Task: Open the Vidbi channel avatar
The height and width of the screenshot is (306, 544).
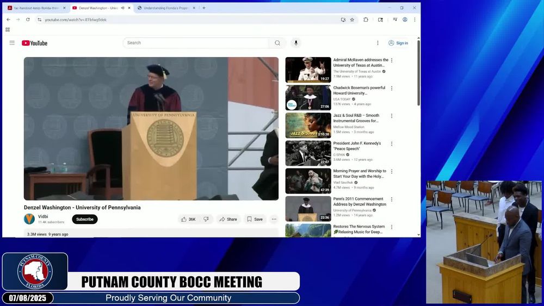Action: [29, 219]
